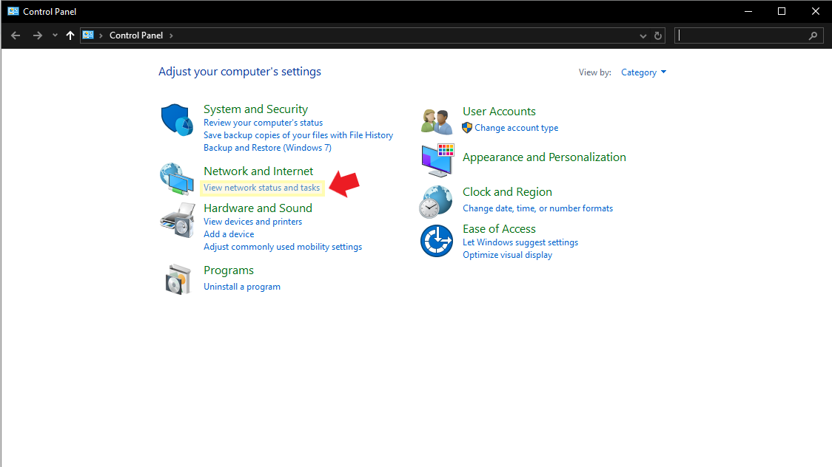This screenshot has height=467, width=832.
Task: Open Backup and Restore (Windows 7)
Action: pyautogui.click(x=267, y=147)
